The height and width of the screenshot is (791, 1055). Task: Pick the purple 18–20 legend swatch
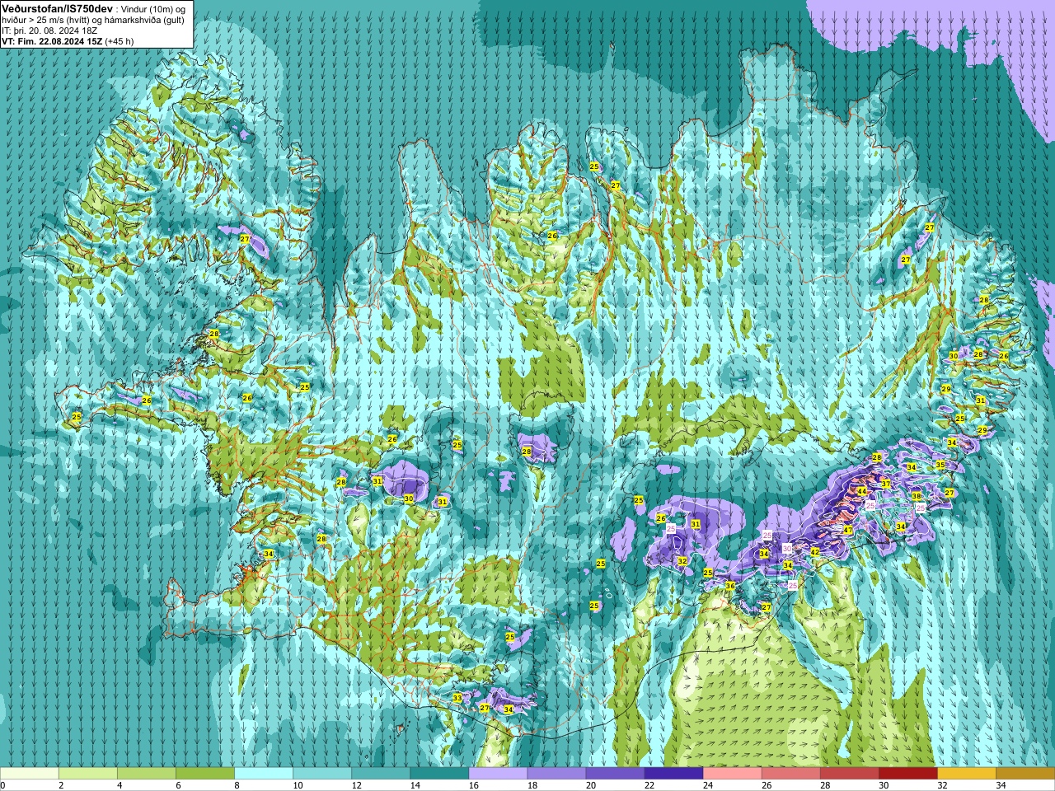pos(556,774)
